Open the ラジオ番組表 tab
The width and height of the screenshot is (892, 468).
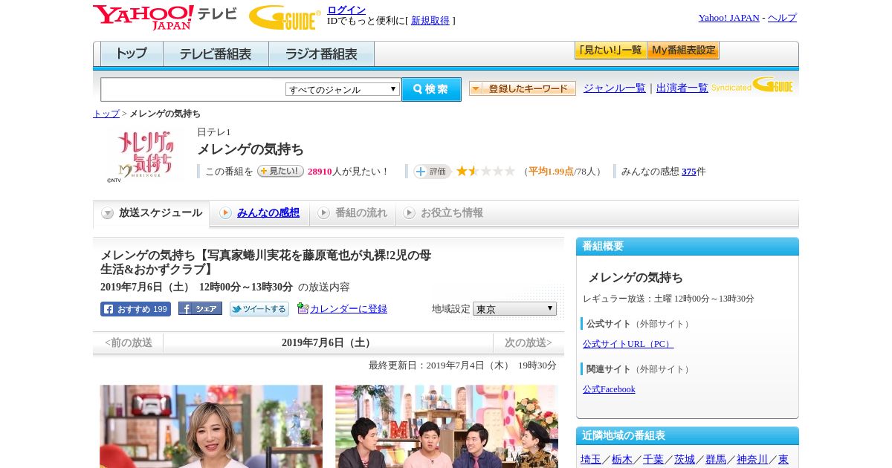pos(322,54)
